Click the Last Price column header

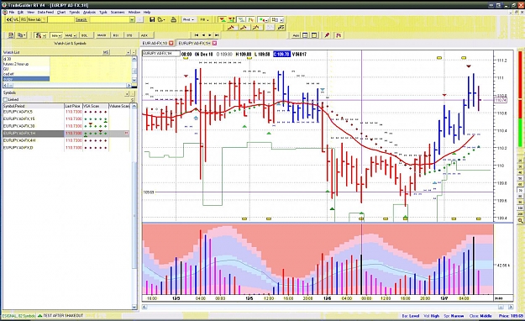pyautogui.click(x=73, y=106)
